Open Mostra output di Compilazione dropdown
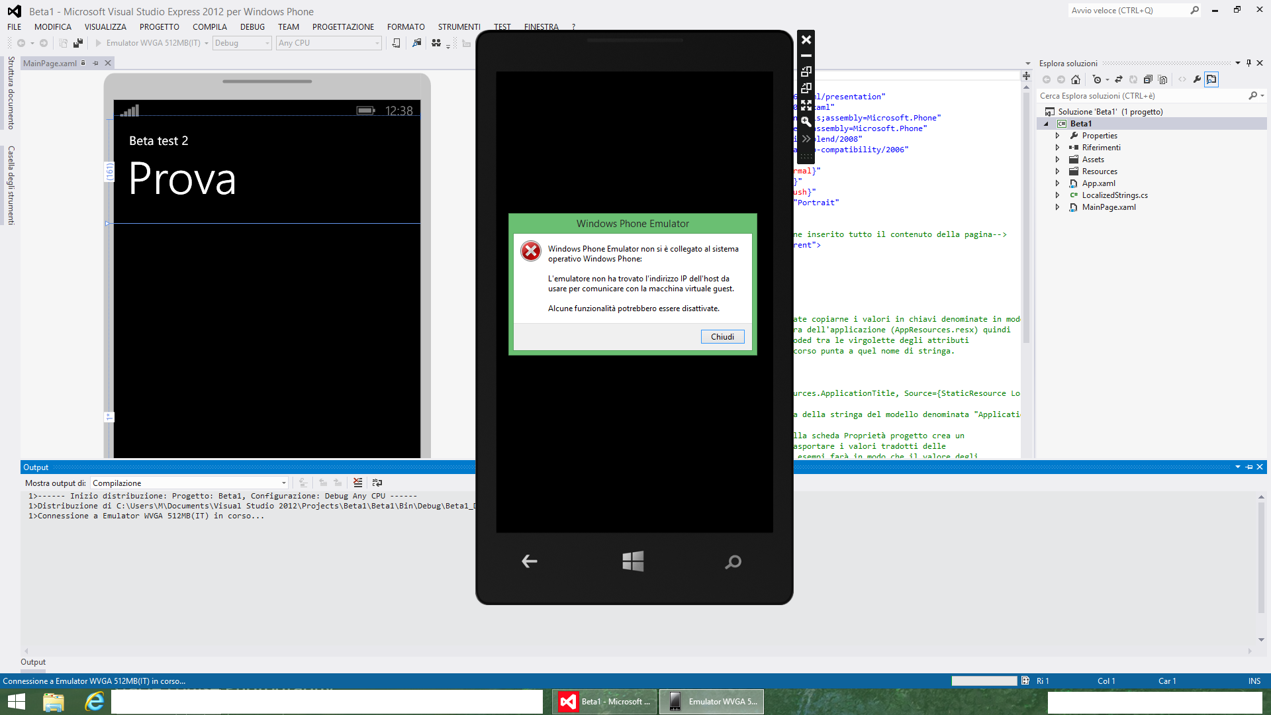 189,483
